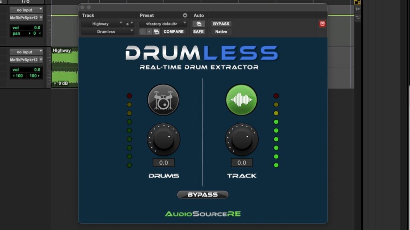The height and width of the screenshot is (230, 410).
Task: Click the copy settings icon beside Compare
Action: [156, 31]
